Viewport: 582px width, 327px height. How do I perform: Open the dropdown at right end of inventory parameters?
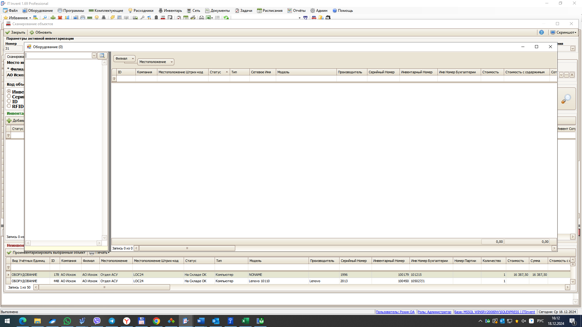pyautogui.click(x=573, y=48)
